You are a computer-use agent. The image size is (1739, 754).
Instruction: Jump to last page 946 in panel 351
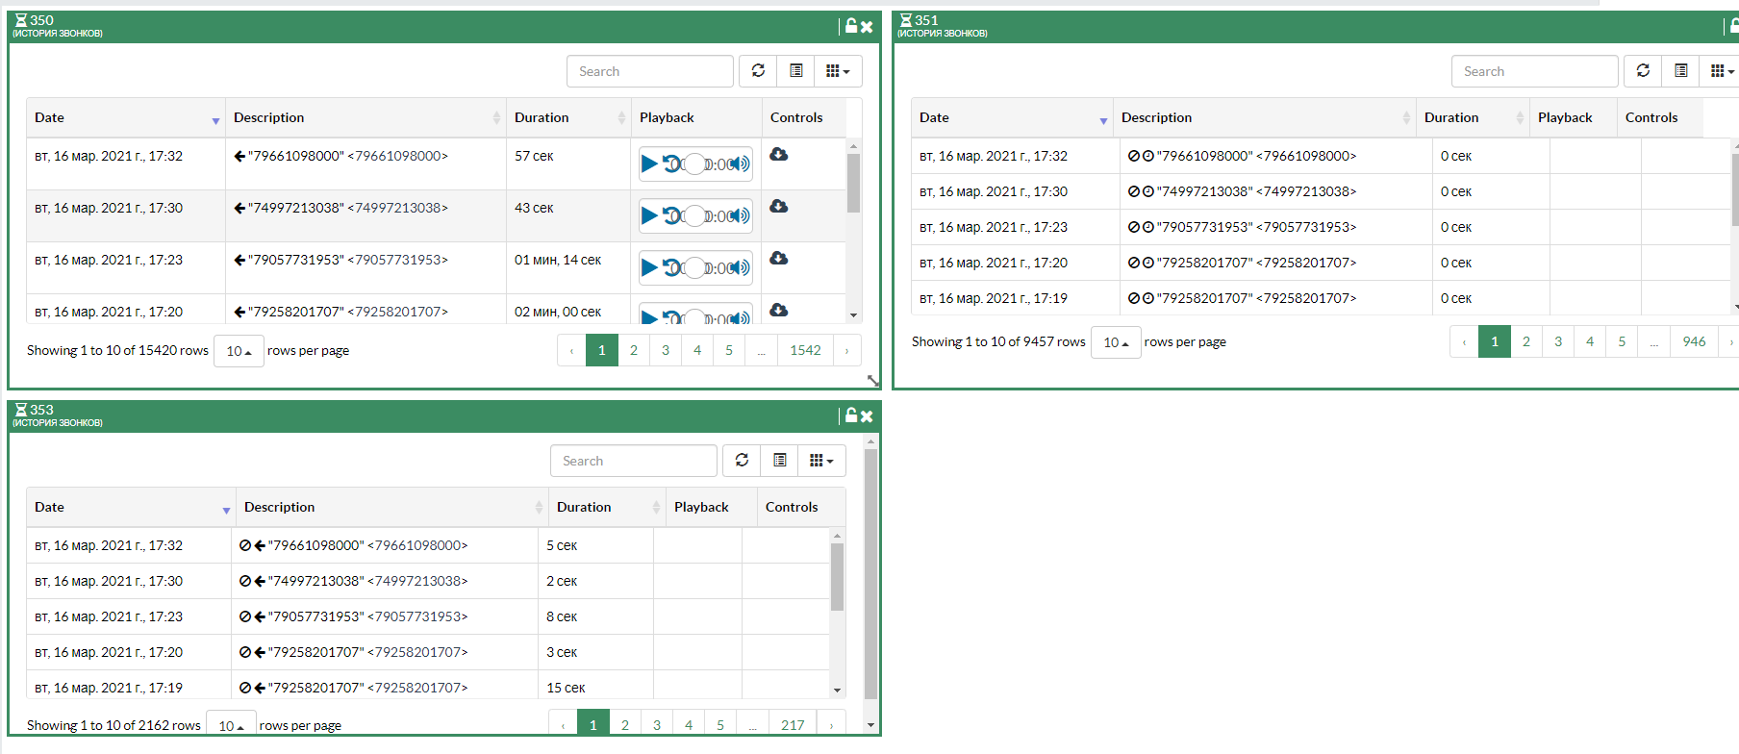(1694, 341)
